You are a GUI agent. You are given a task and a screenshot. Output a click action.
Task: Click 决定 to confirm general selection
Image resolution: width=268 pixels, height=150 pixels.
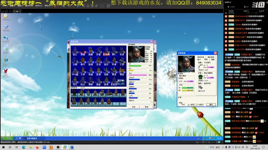tap(134, 107)
